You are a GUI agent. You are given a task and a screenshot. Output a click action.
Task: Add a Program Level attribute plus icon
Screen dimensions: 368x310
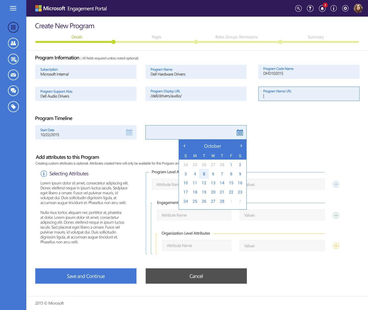click(336, 184)
